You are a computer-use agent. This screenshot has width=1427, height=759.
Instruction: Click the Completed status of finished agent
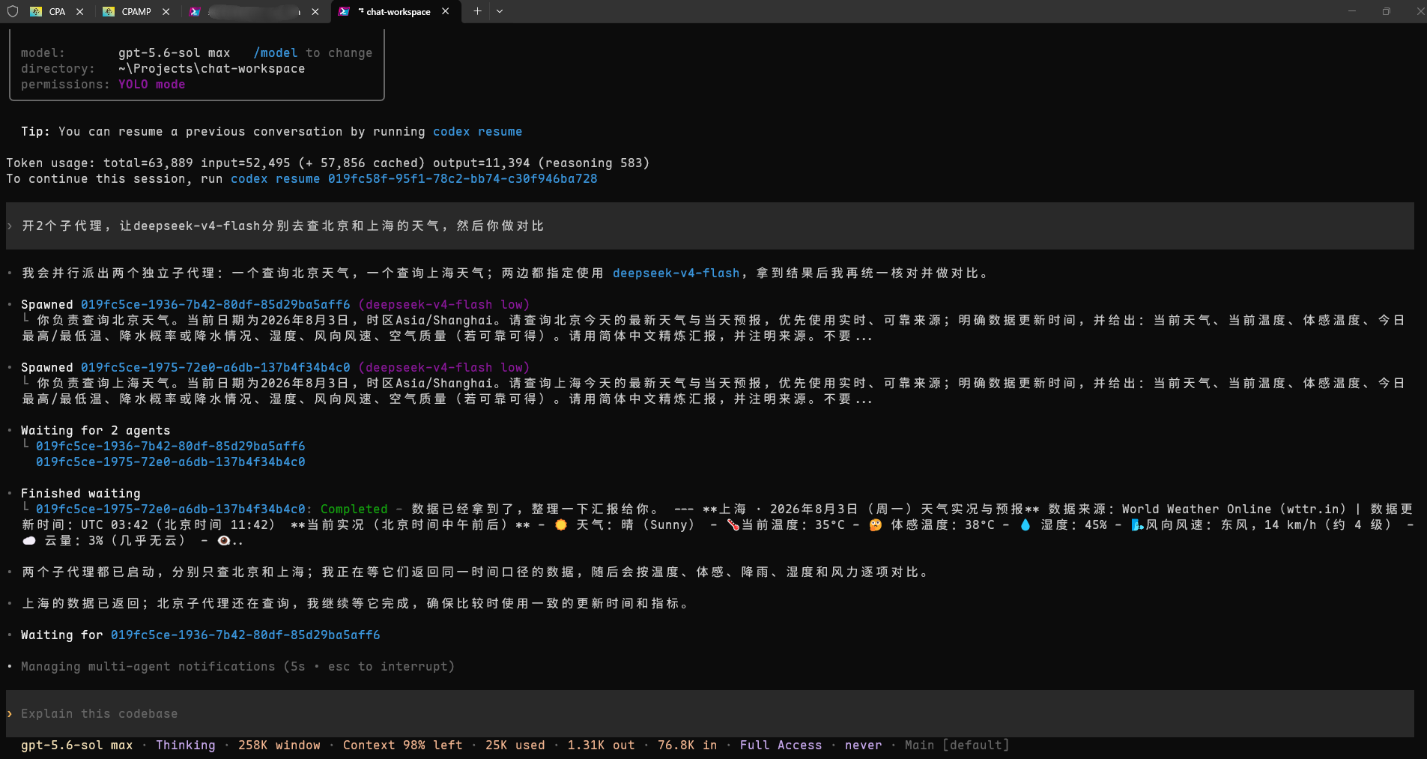[354, 509]
